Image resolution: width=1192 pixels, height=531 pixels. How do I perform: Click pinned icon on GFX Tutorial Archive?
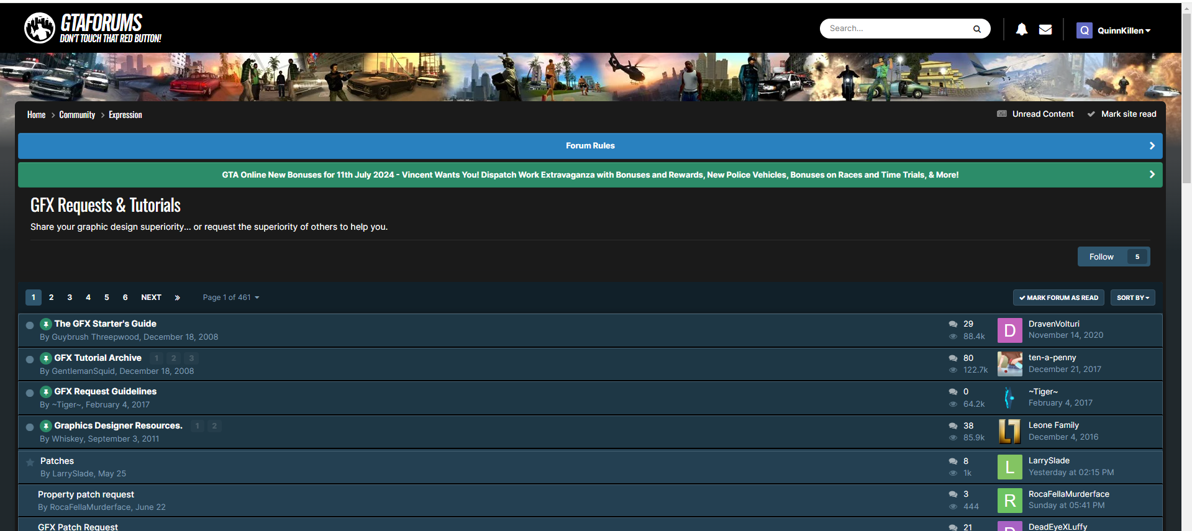[45, 358]
